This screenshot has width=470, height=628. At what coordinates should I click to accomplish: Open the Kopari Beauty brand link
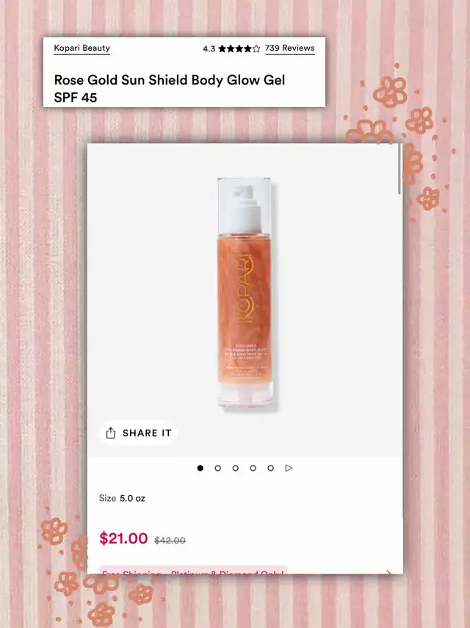click(x=82, y=48)
